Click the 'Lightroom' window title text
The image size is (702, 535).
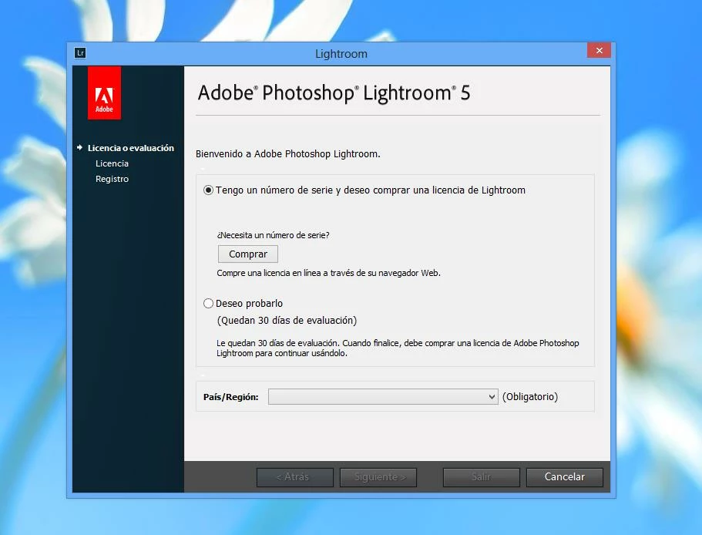point(341,54)
